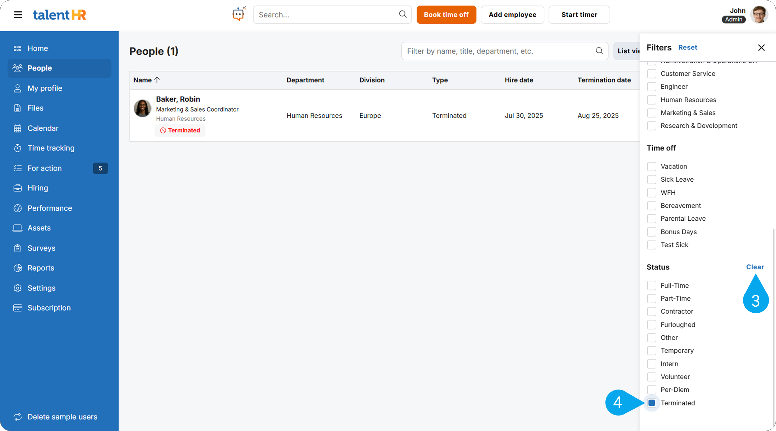This screenshot has height=431, width=776.
Task: Go to Hiring in the sidebar
Action: point(38,188)
